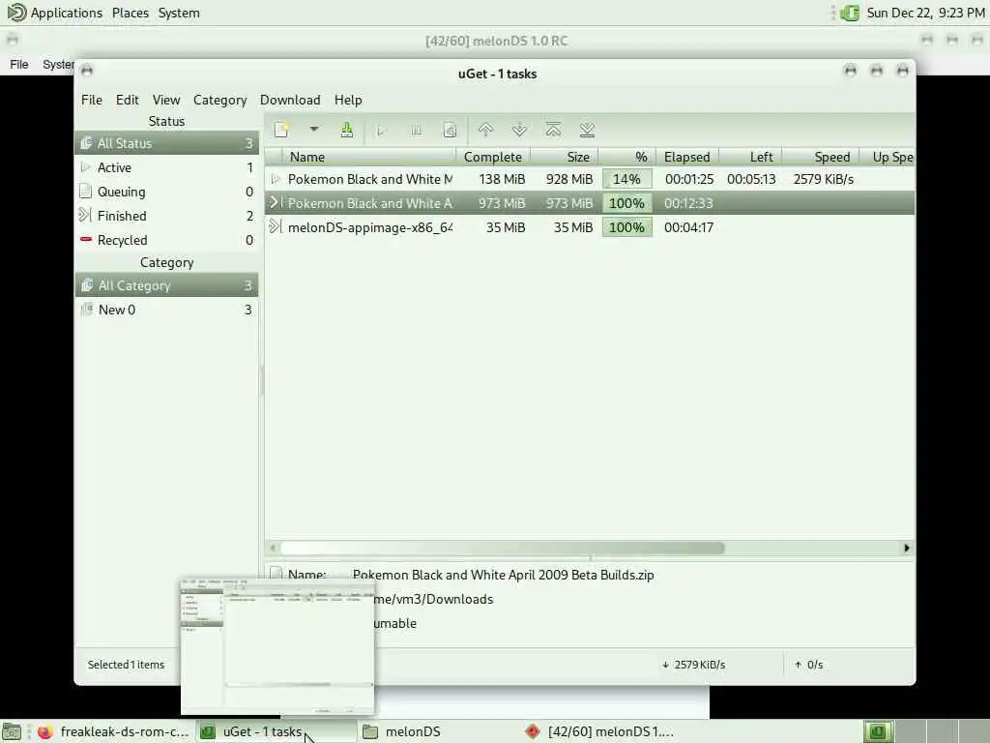Open the Download menu in uGet
The height and width of the screenshot is (743, 990).
click(290, 100)
